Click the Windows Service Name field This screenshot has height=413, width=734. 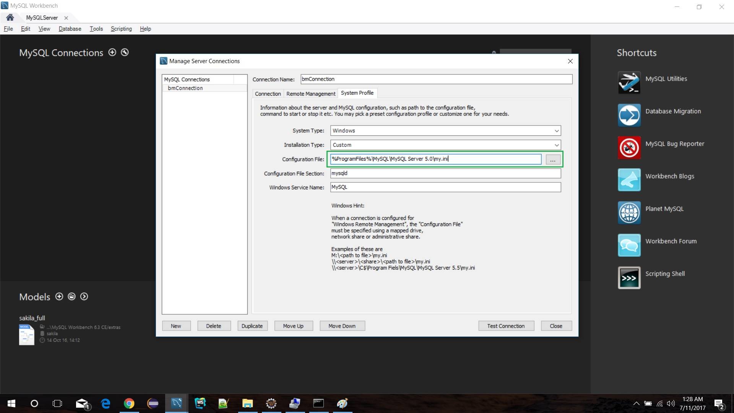point(445,187)
